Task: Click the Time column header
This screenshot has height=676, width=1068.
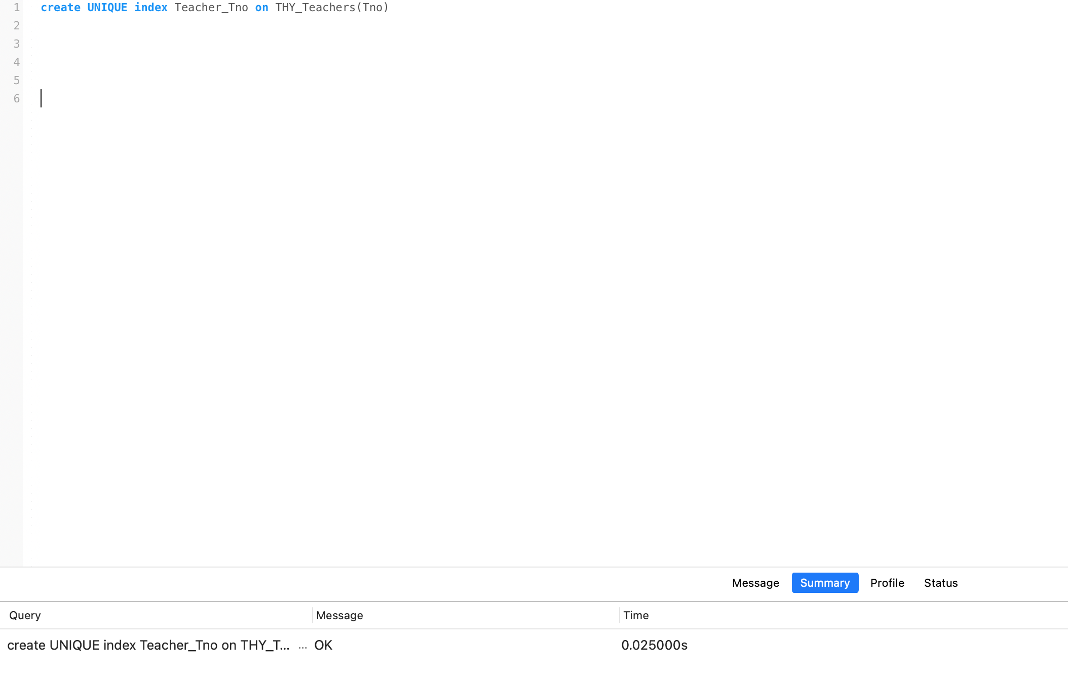Action: point(636,615)
